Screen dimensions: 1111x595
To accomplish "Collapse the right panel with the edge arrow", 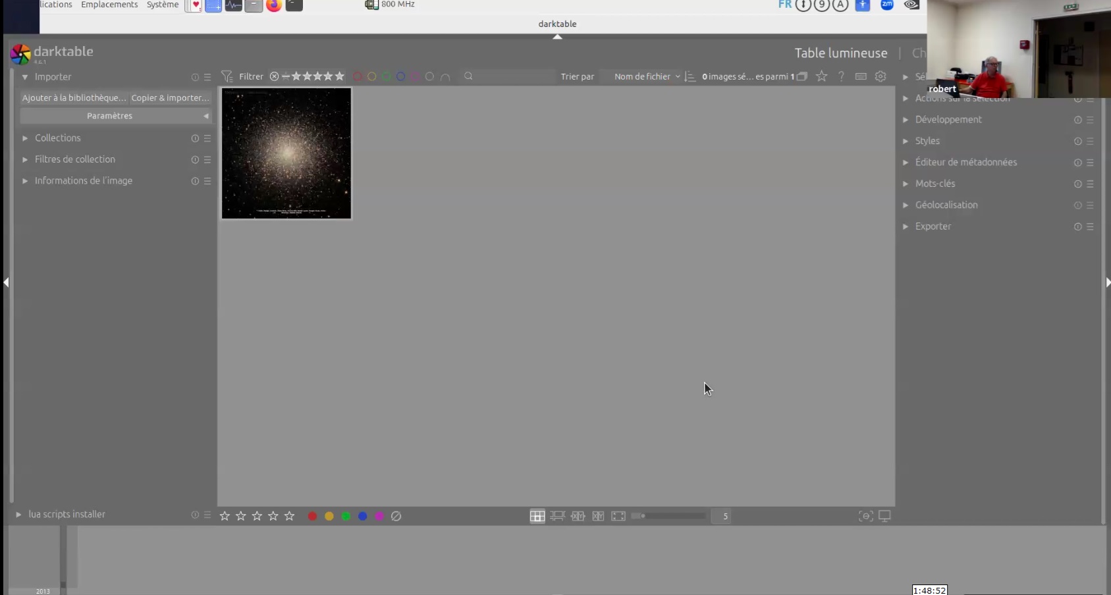I will pos(1108,282).
